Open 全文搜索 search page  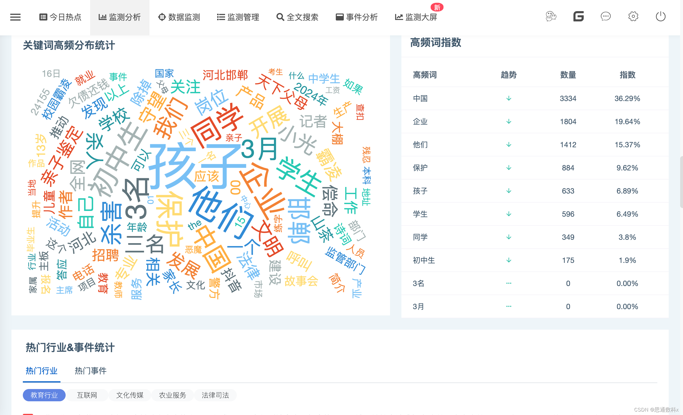tap(297, 17)
